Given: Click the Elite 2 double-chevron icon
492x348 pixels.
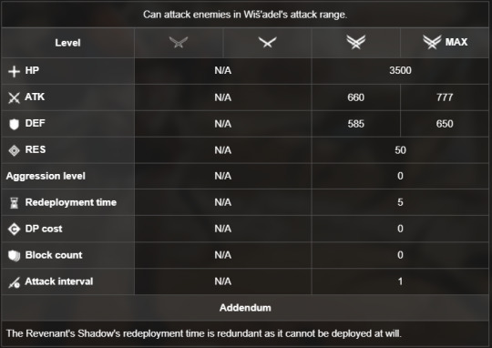Looking at the screenshot, I should point(356,42).
